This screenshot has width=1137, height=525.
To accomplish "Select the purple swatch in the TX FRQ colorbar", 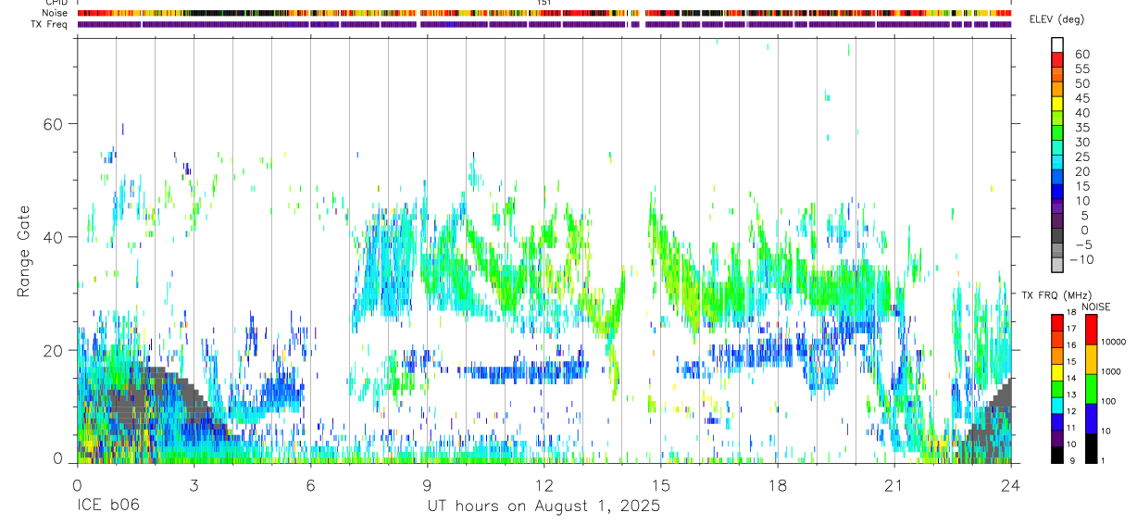I will coord(1056,439).
